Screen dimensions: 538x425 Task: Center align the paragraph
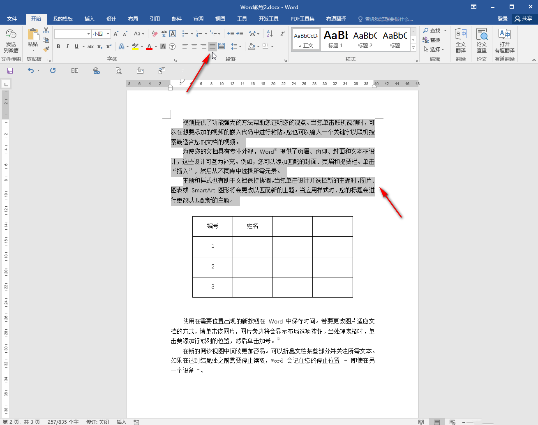click(x=194, y=46)
